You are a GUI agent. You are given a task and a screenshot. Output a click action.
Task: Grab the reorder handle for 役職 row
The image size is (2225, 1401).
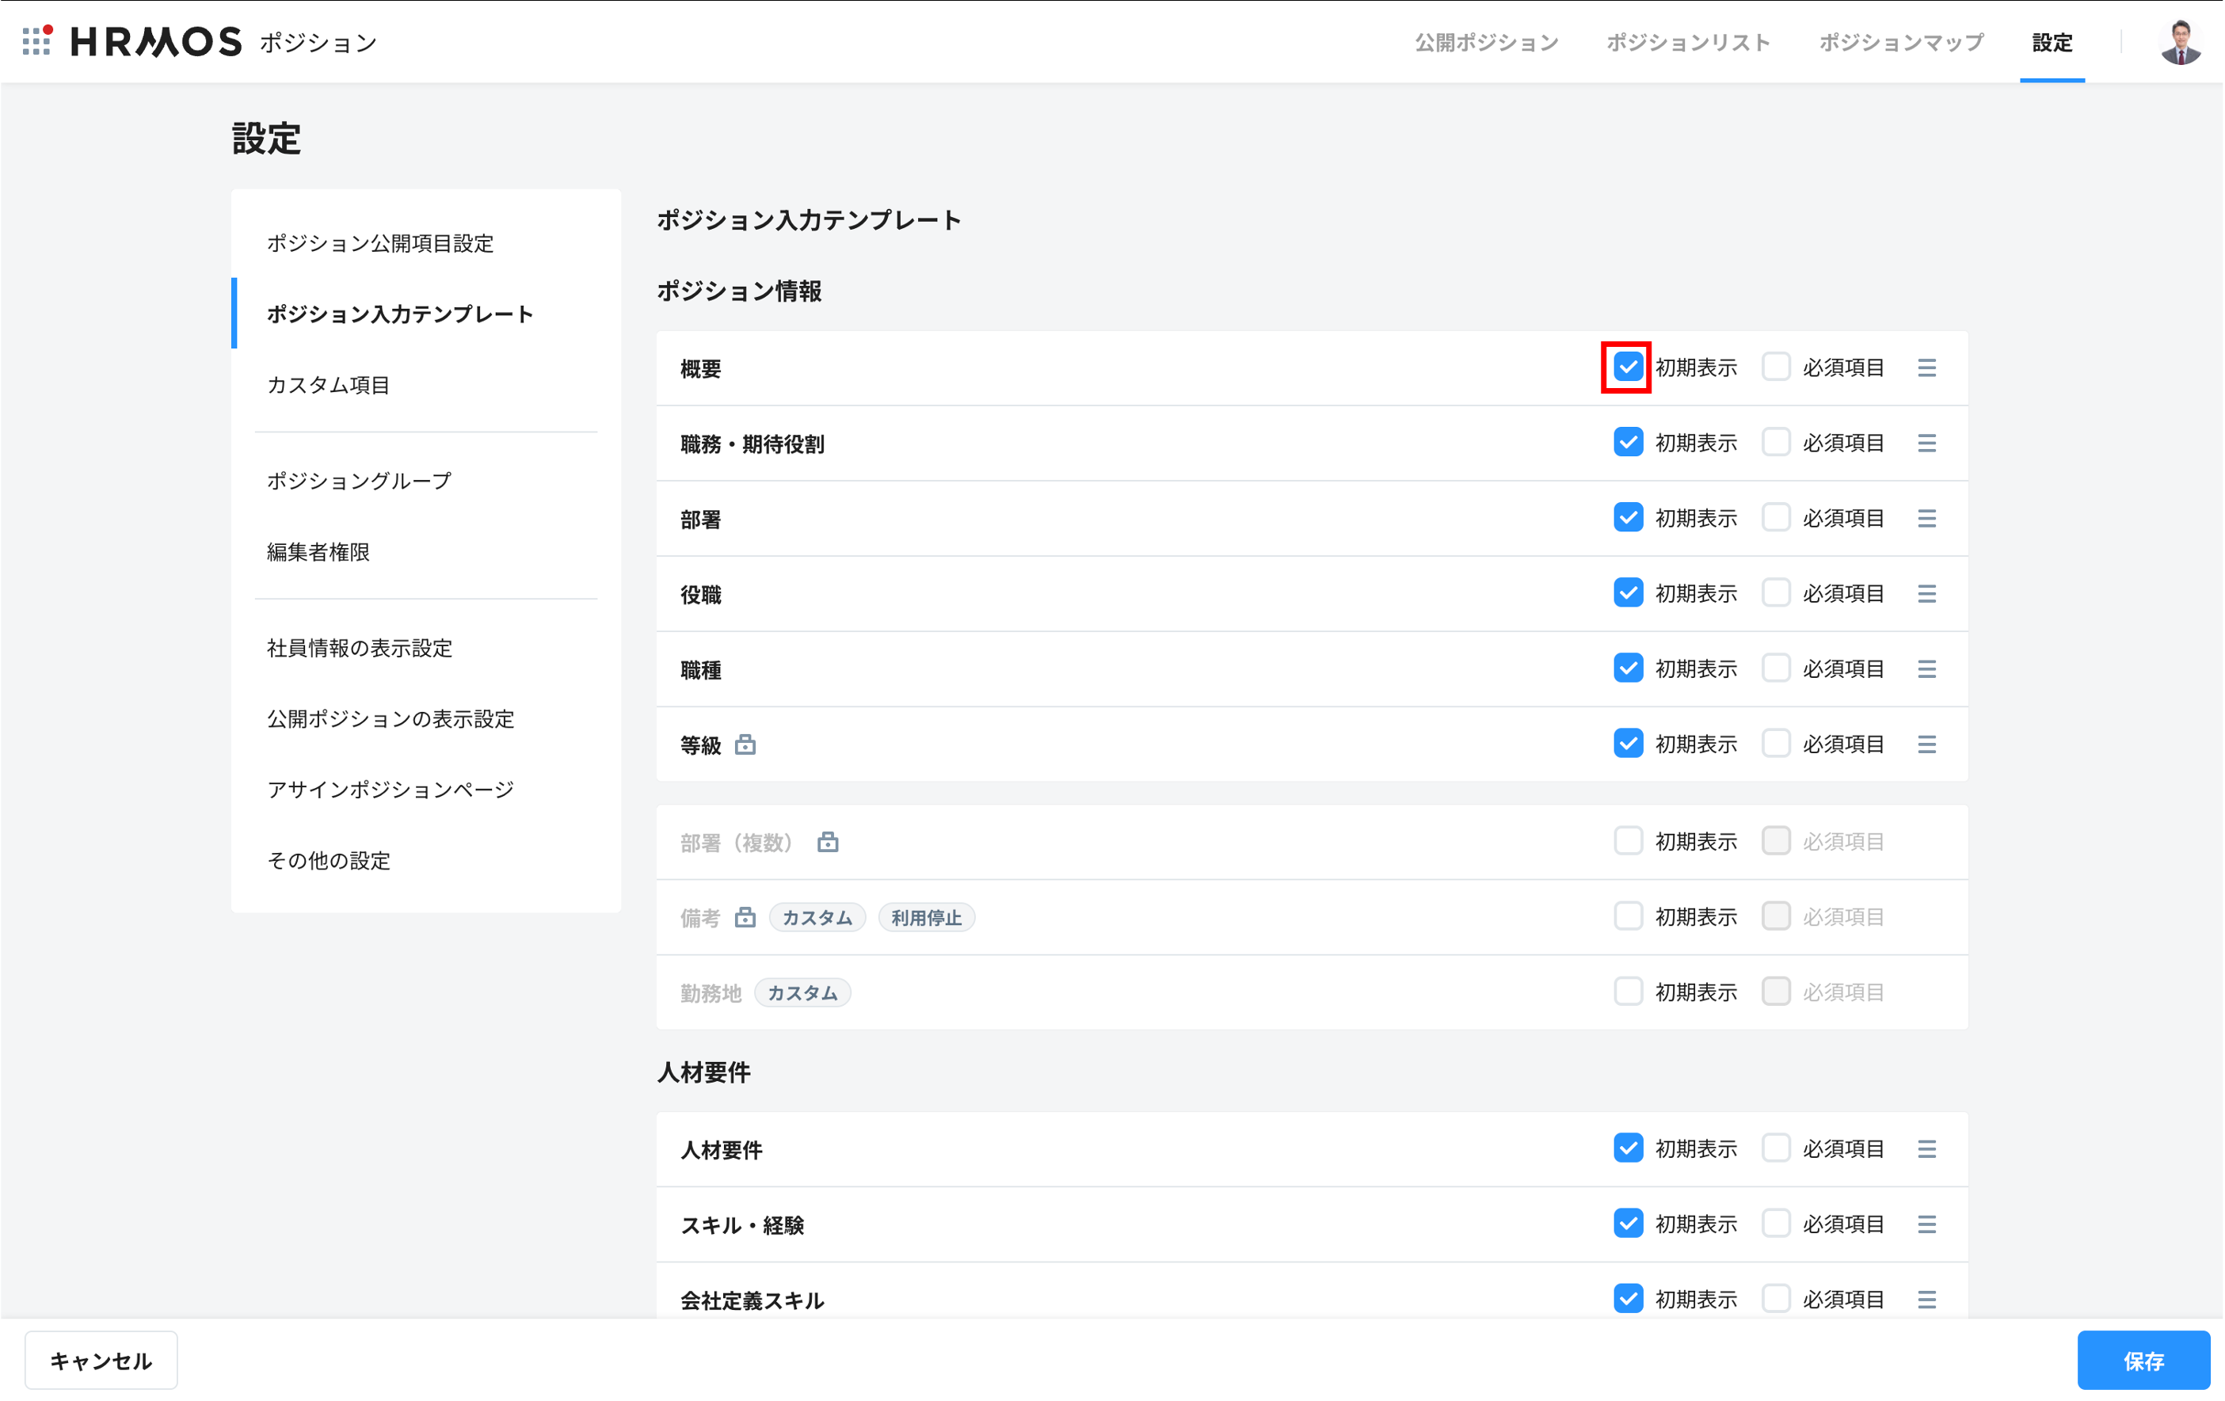(x=1926, y=594)
